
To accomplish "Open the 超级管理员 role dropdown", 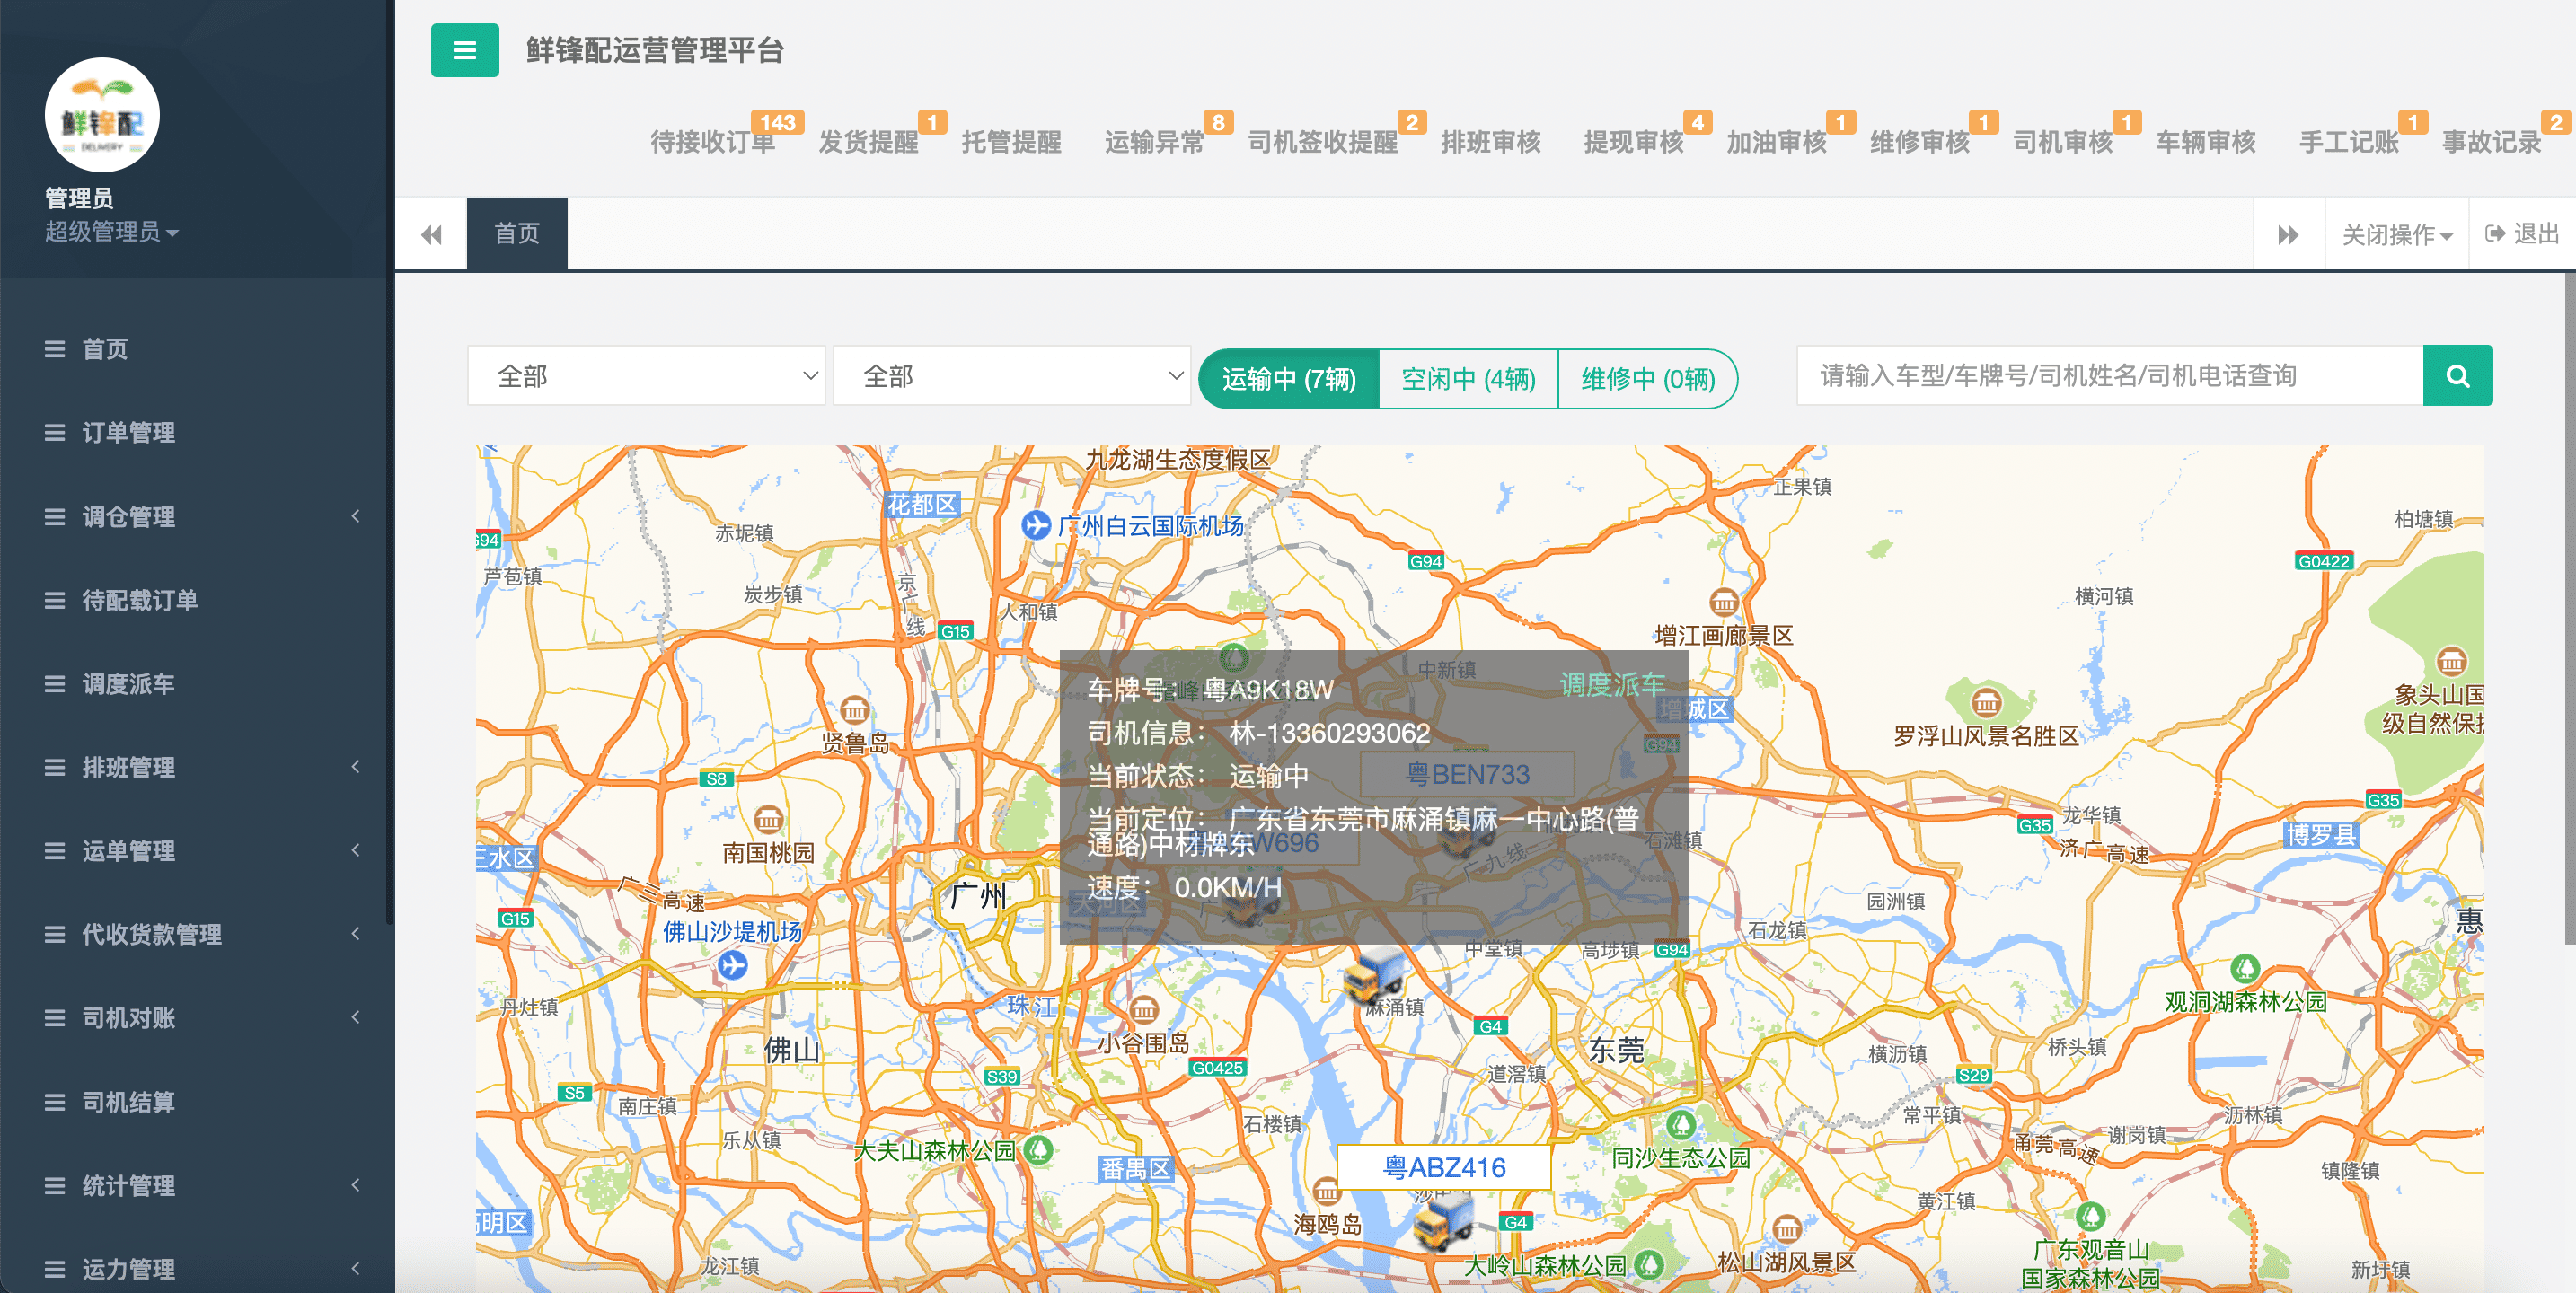I will click(x=111, y=232).
